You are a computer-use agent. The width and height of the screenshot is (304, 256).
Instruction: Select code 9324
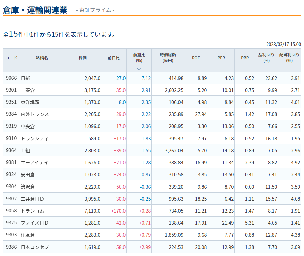(11, 174)
